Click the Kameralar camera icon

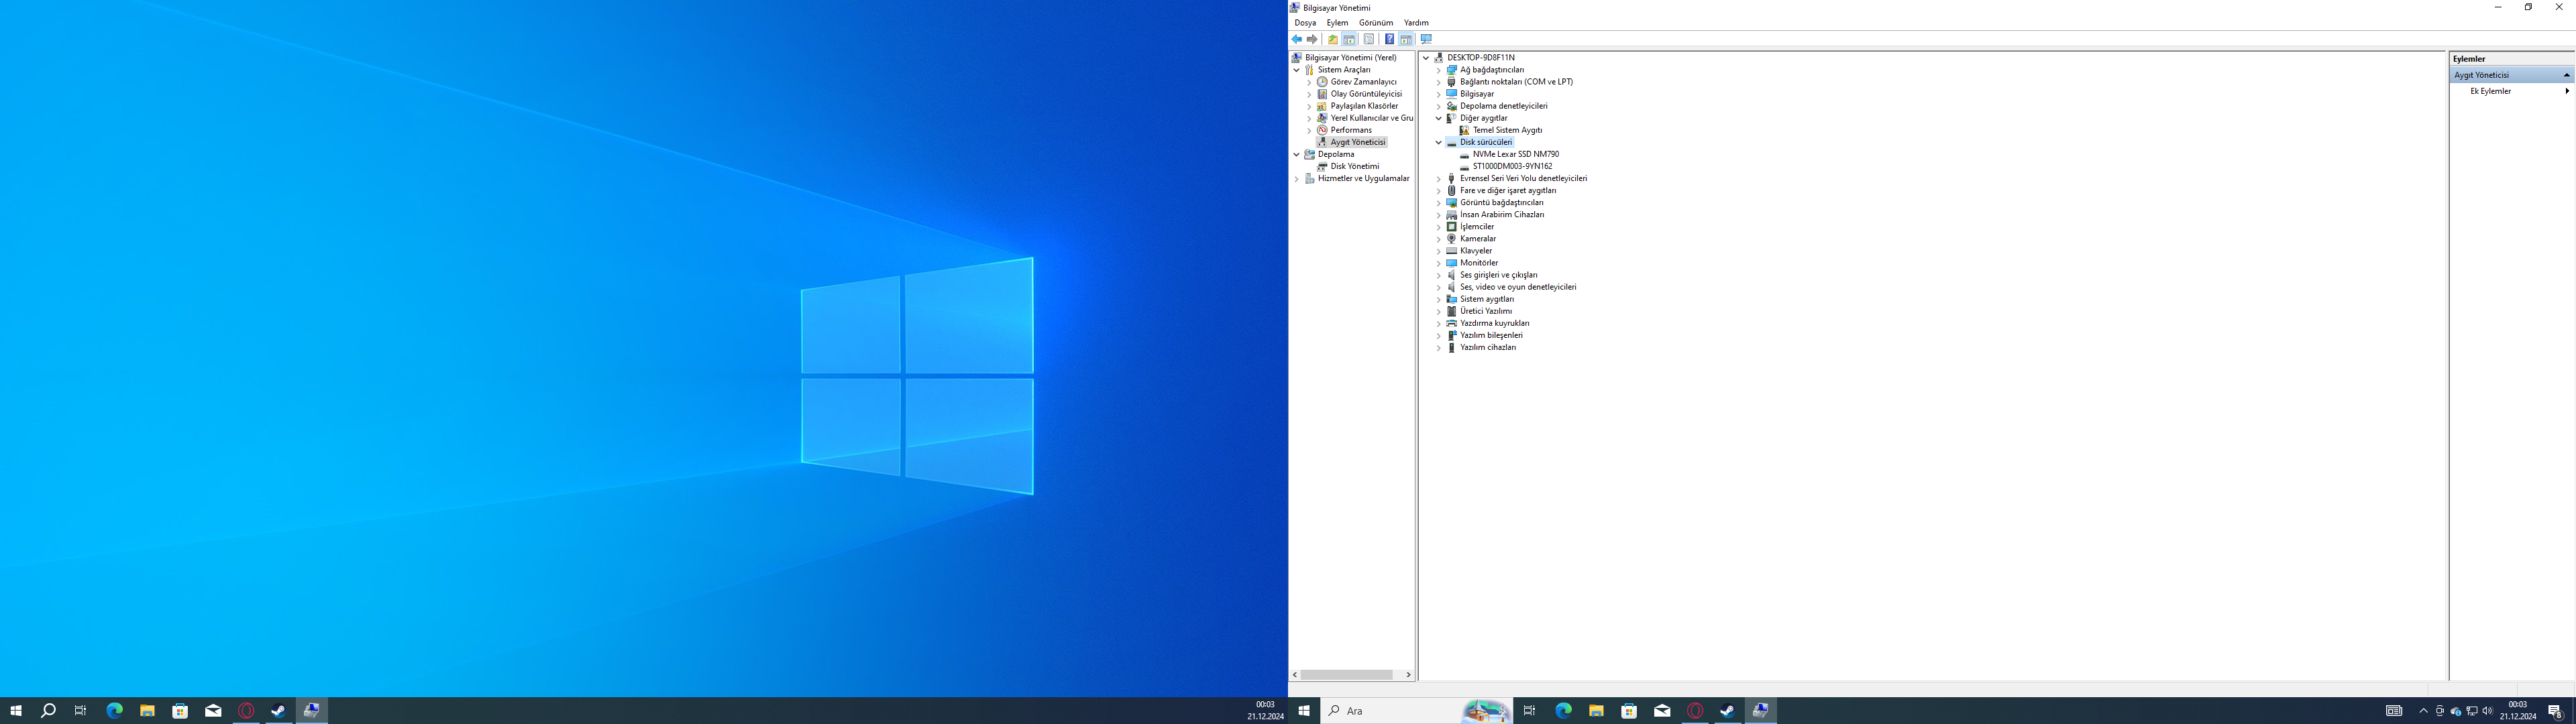pyautogui.click(x=1452, y=239)
